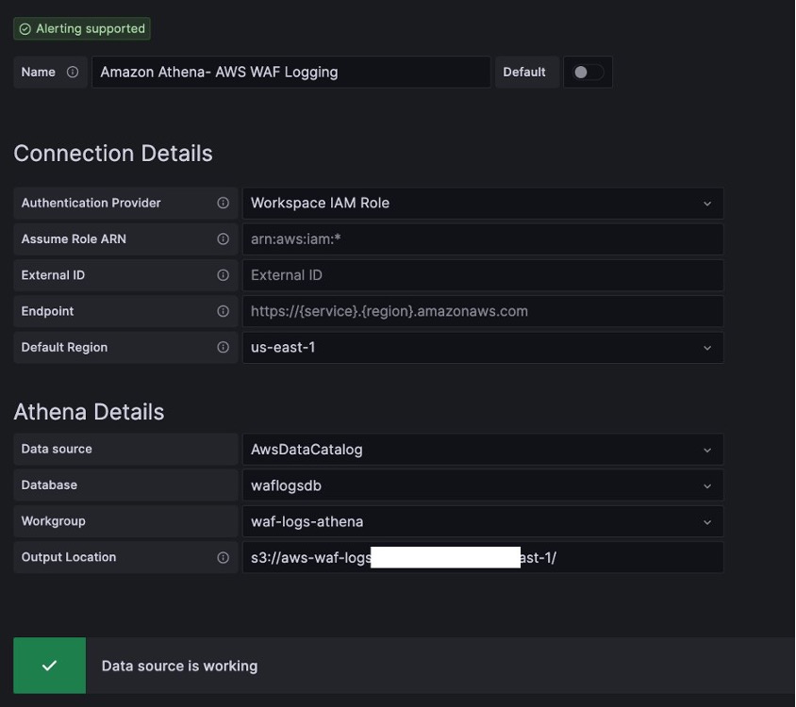Click the Athena Details heading
Screen dimensions: 796x707
(x=89, y=412)
